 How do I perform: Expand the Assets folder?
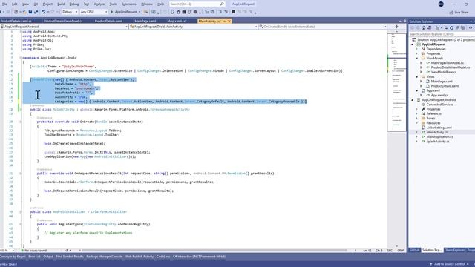pos(417,119)
